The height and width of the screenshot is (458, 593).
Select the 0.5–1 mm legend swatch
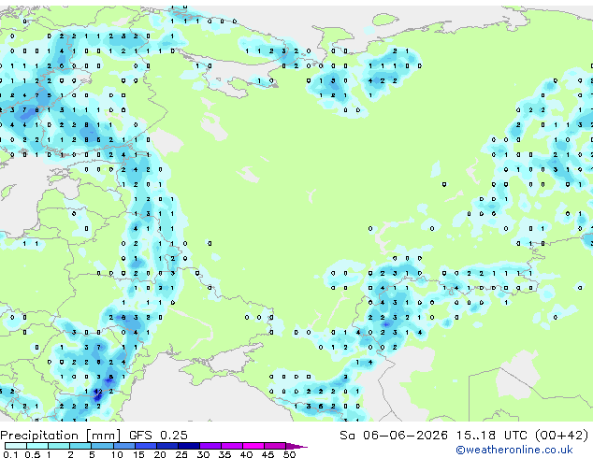point(37,446)
